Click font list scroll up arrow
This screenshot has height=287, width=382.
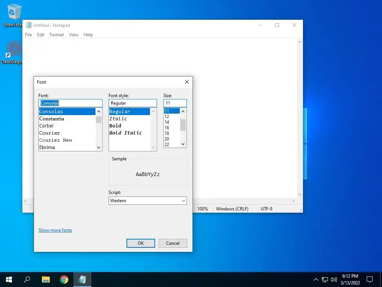[x=98, y=111]
